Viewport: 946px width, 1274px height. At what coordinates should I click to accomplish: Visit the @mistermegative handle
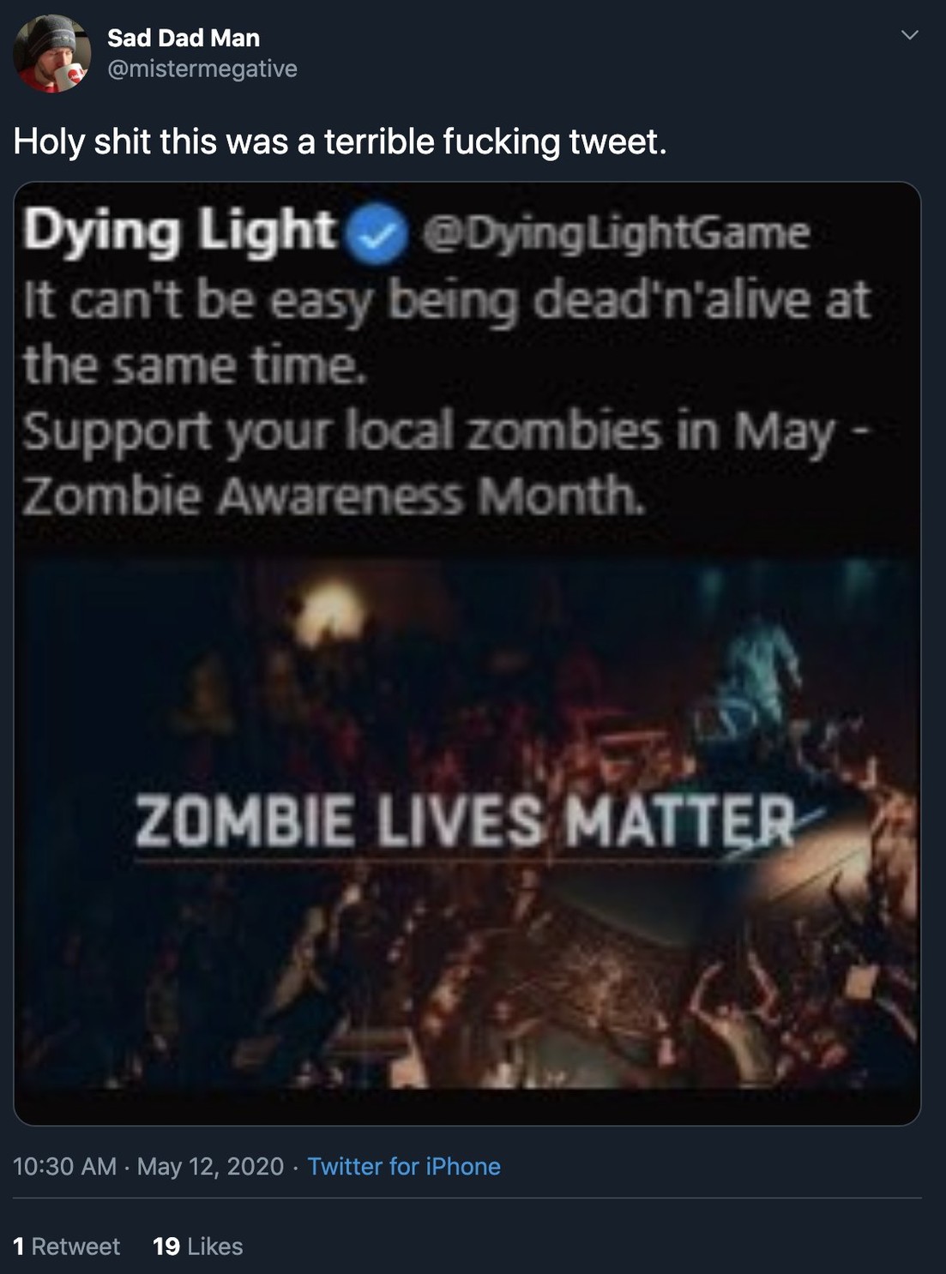[x=202, y=69]
